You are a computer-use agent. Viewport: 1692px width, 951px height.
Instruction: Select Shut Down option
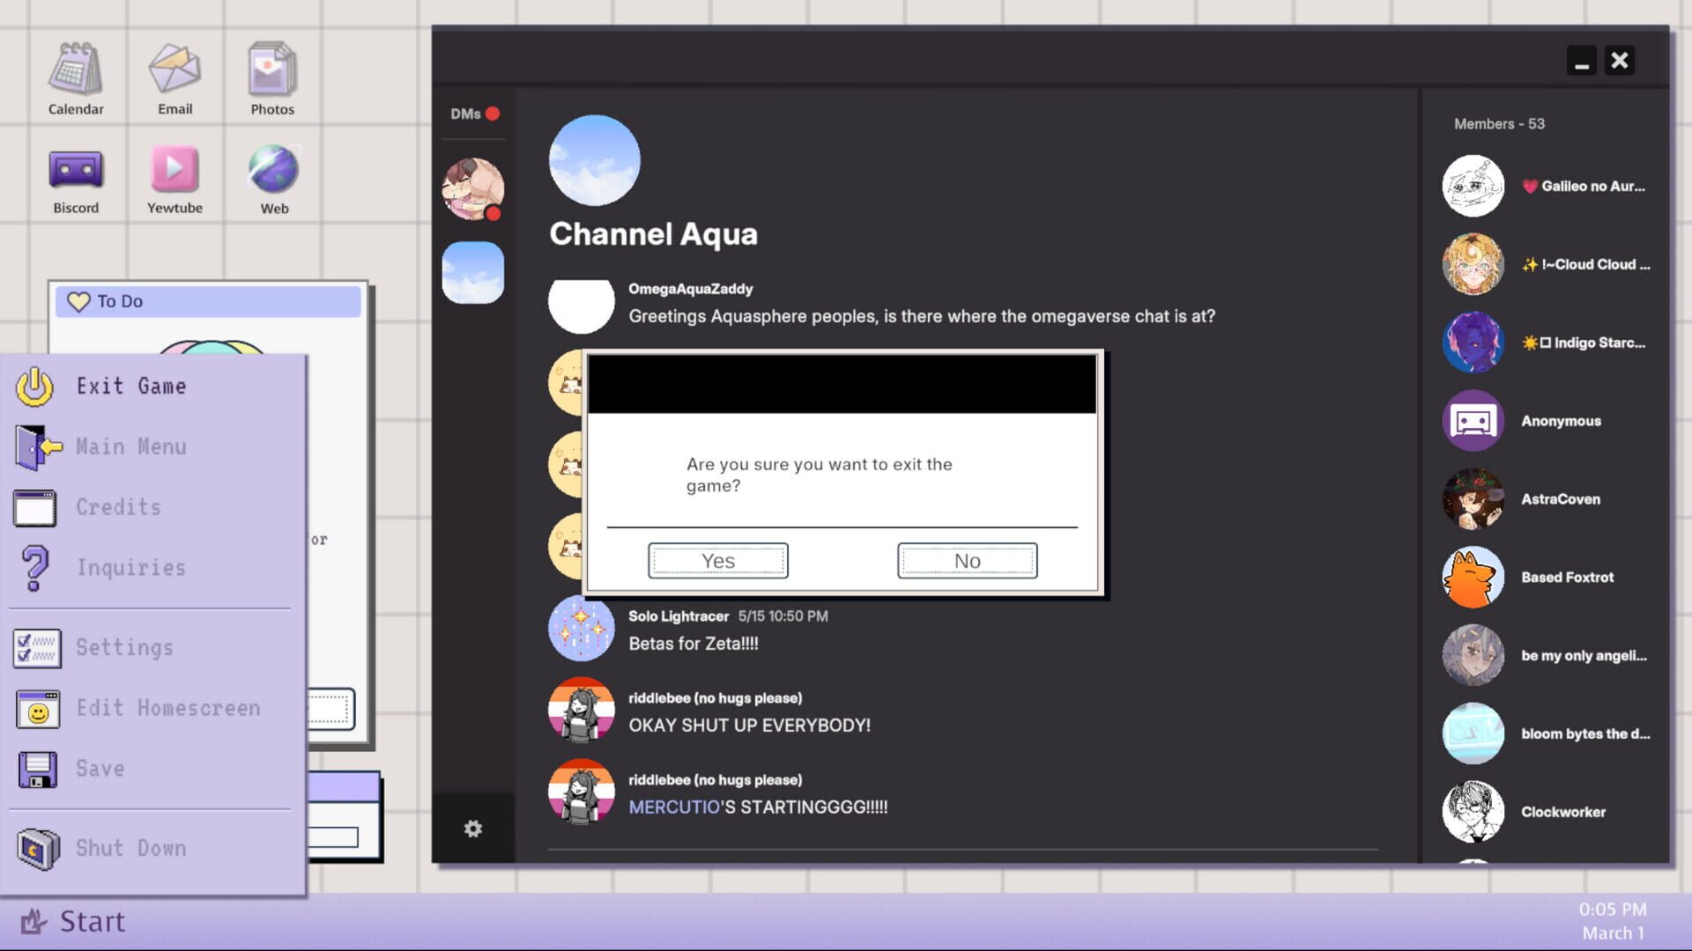pos(129,848)
